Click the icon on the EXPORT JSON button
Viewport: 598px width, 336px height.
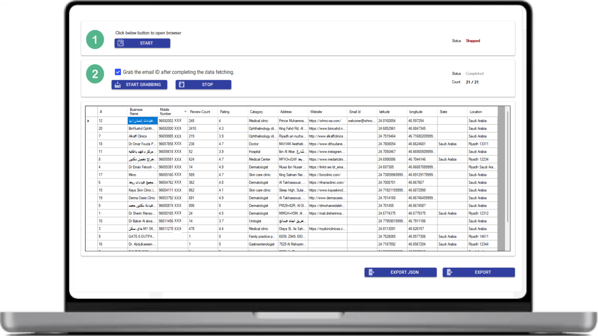point(371,272)
